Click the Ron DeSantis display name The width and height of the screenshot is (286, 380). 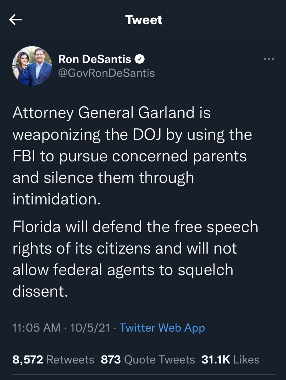(x=95, y=59)
